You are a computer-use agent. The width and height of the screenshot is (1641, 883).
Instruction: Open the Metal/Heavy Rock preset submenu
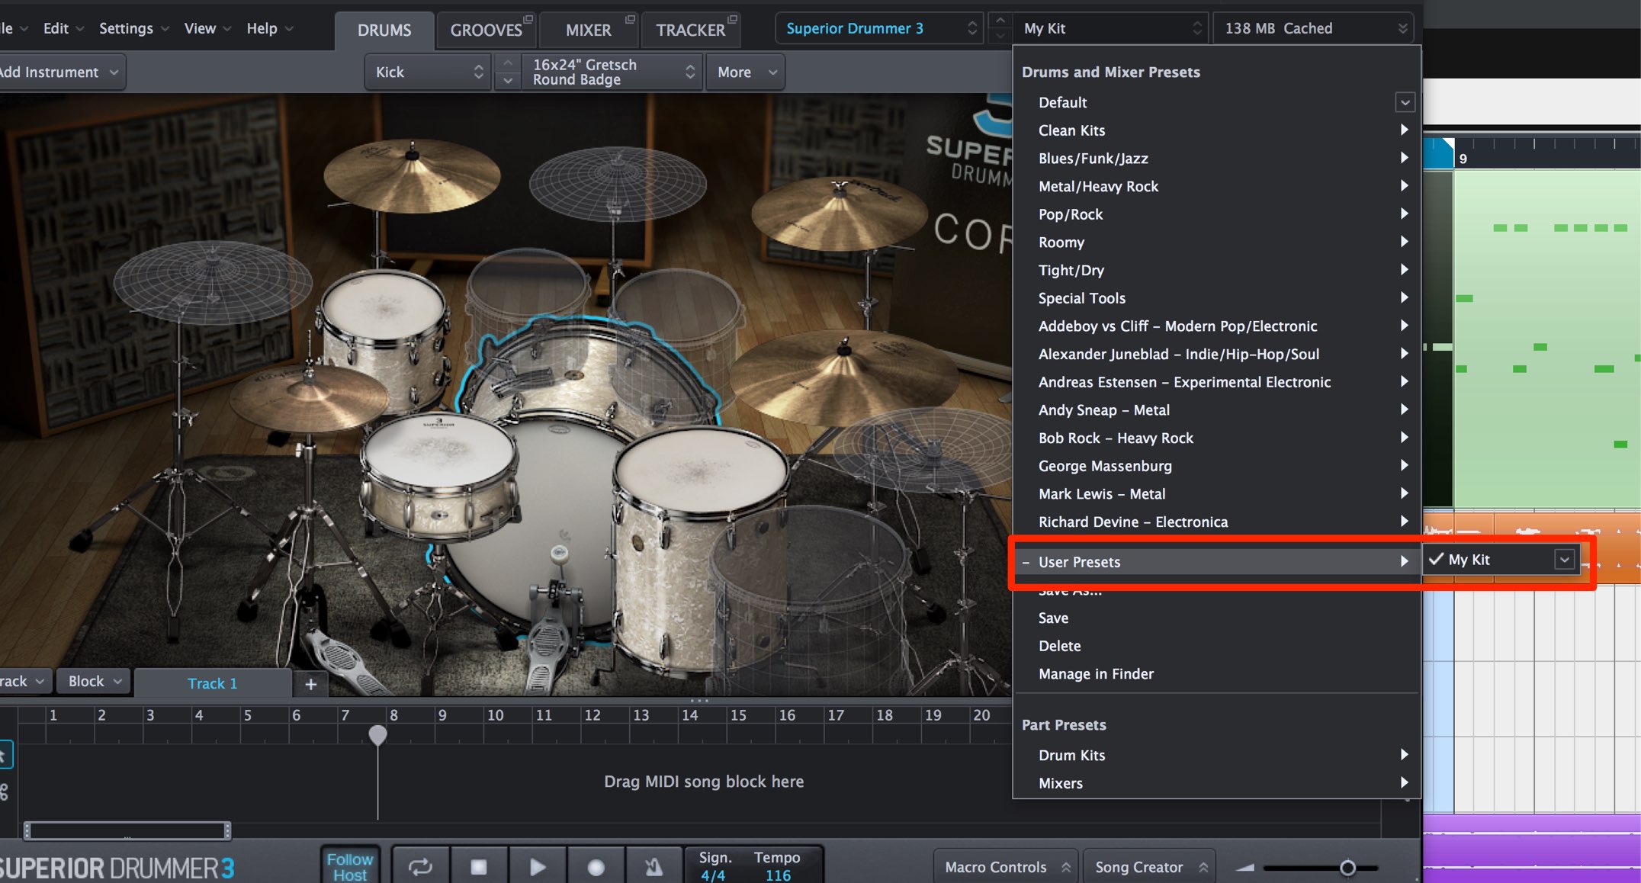pyautogui.click(x=1217, y=186)
